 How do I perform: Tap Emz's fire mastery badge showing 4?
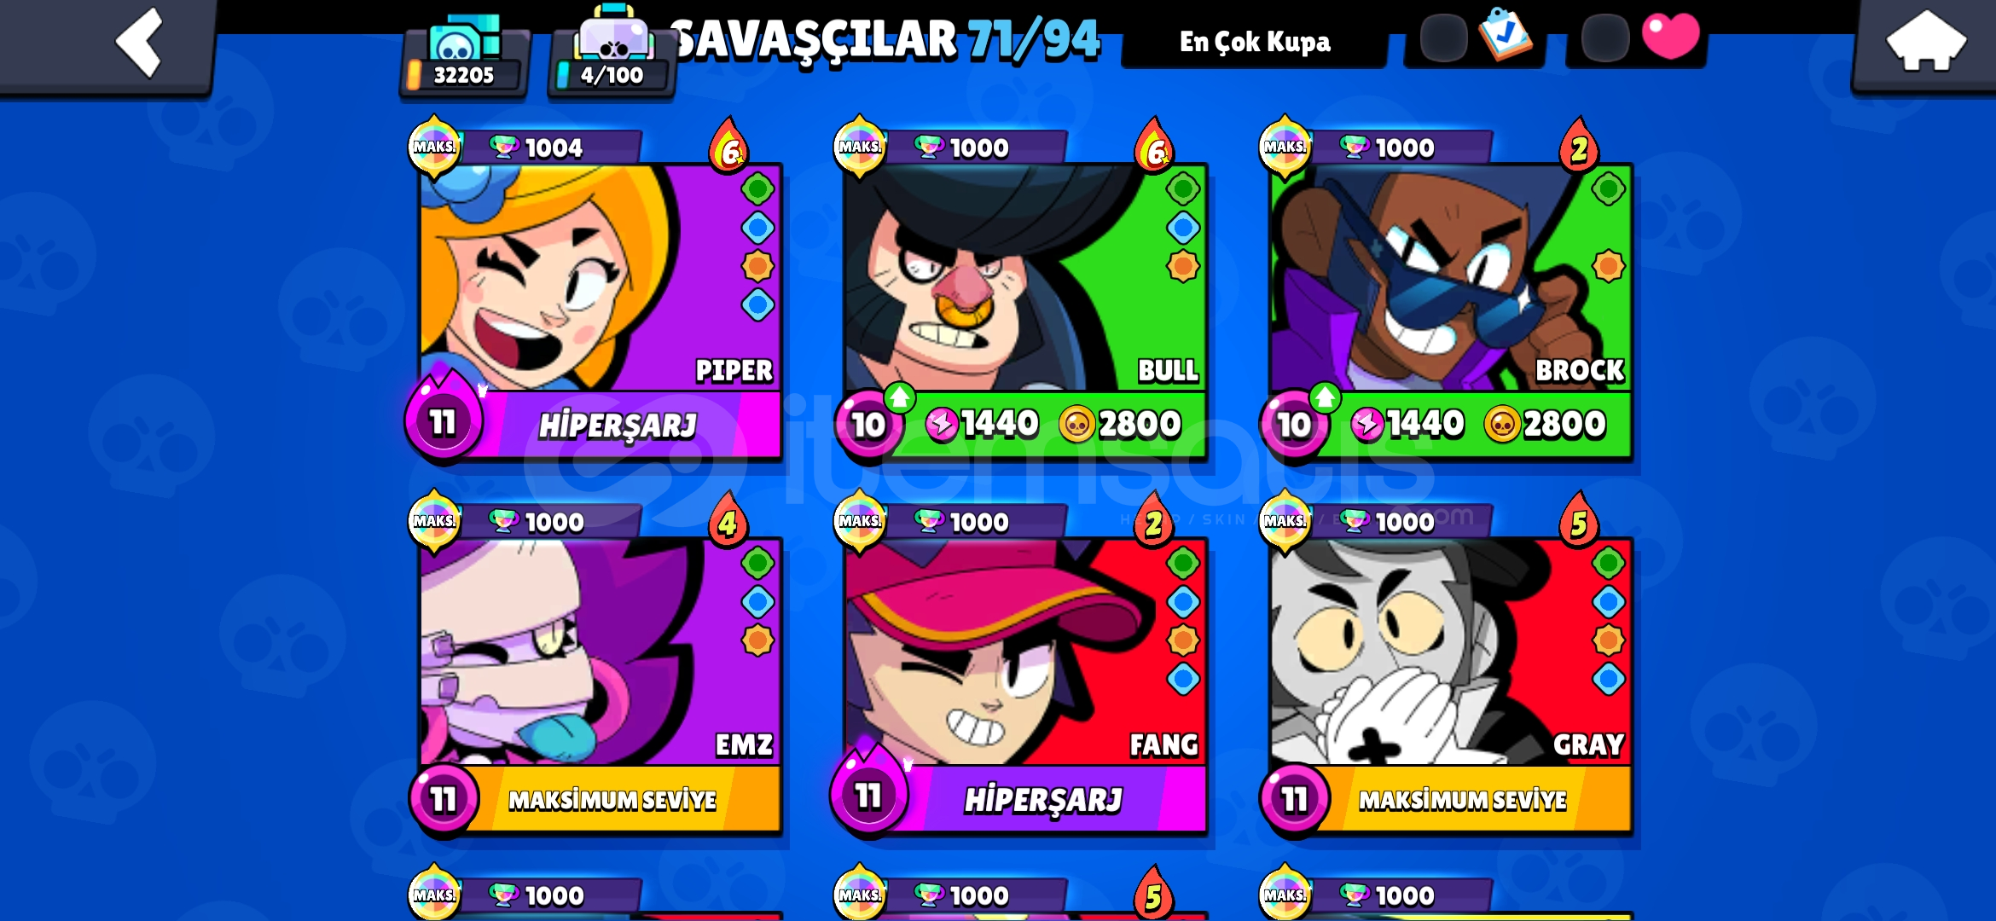(728, 521)
